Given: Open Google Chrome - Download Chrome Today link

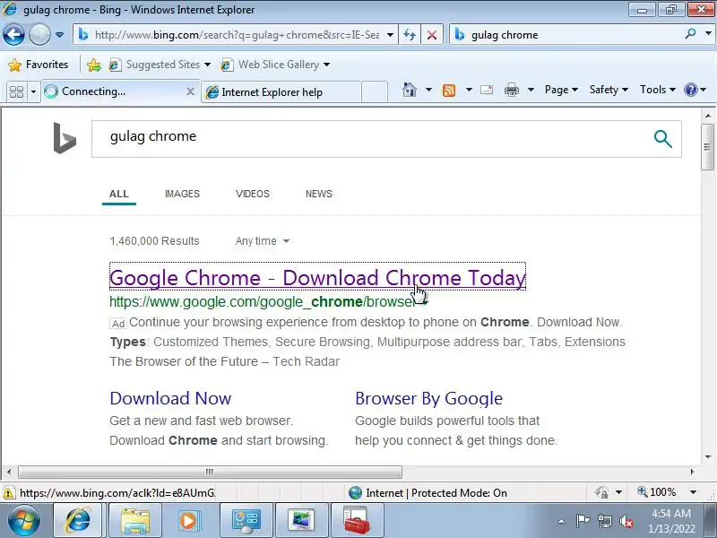Looking at the screenshot, I should pos(318,278).
